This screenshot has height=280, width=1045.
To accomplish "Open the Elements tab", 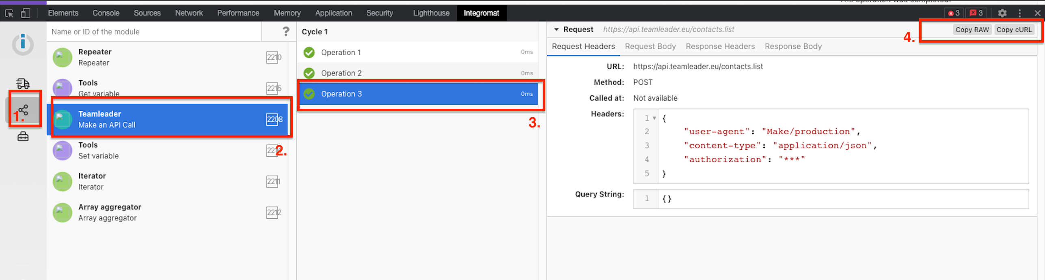I will [x=63, y=13].
